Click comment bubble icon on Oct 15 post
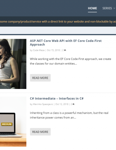Viewport: 116px width, 150px height. point(65,50)
